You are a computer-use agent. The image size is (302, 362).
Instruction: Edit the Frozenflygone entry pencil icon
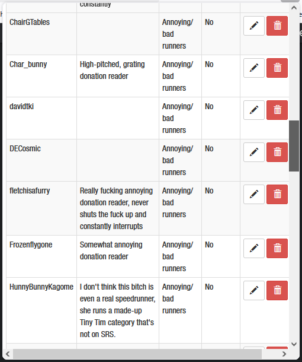[x=254, y=249]
